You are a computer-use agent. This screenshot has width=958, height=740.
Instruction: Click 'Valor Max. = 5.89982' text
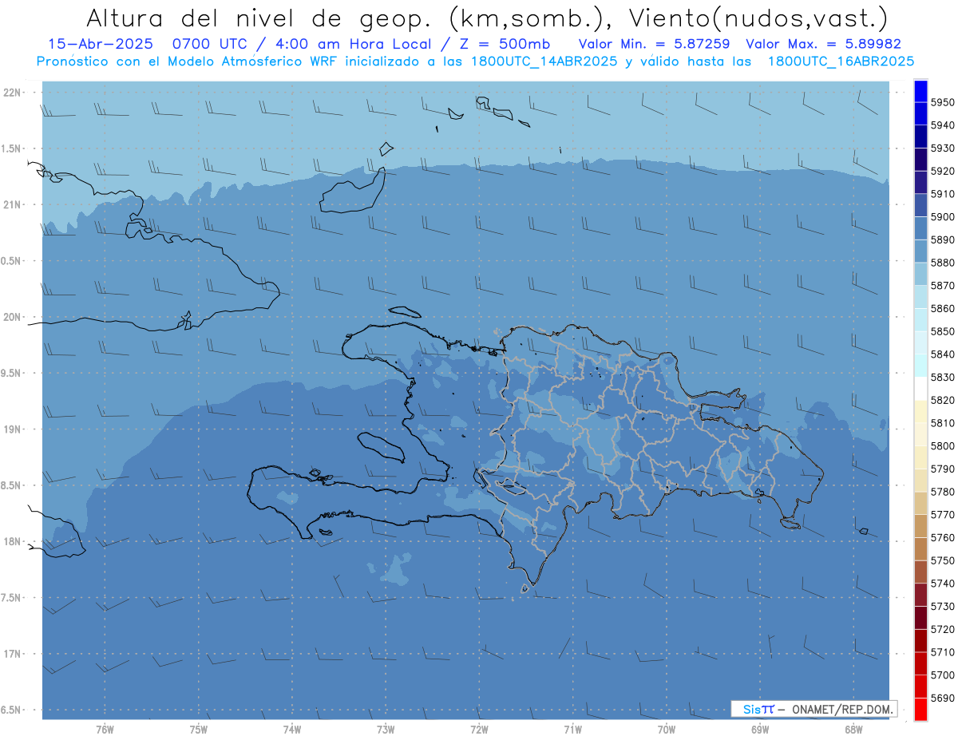pos(823,44)
